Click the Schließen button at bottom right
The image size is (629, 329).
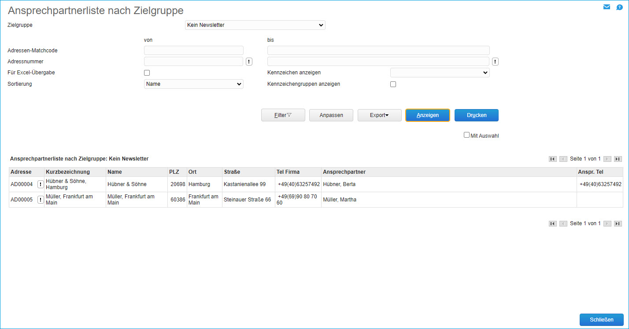tap(601, 320)
